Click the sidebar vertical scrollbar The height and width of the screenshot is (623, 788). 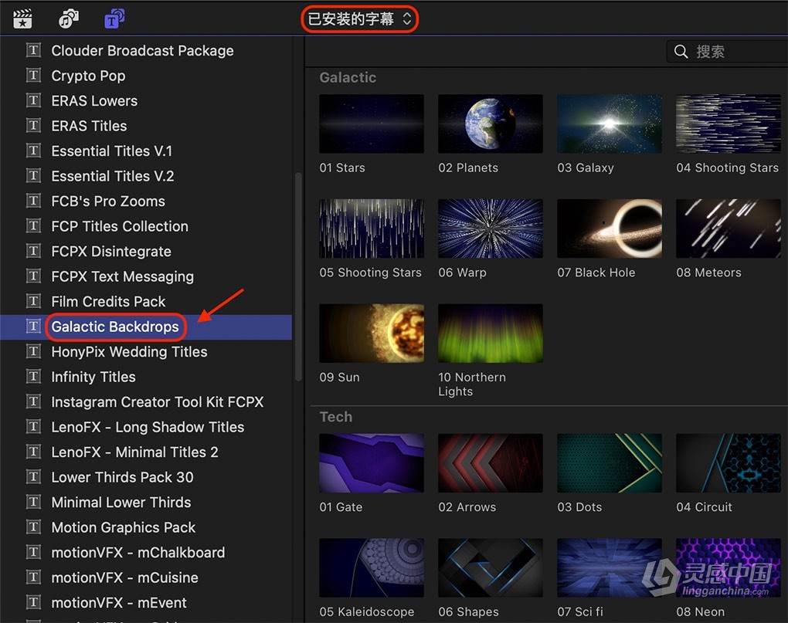pyautogui.click(x=298, y=277)
